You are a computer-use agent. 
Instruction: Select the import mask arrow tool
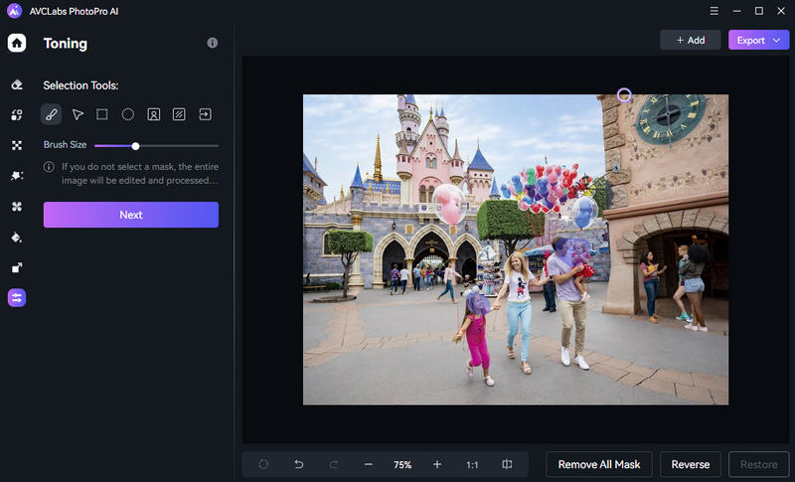coord(205,114)
